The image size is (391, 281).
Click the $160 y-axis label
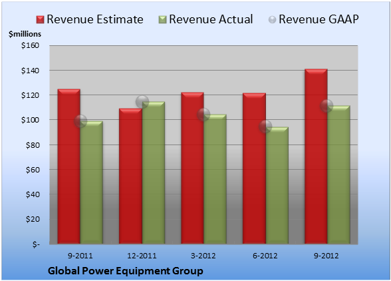pyautogui.click(x=30, y=45)
